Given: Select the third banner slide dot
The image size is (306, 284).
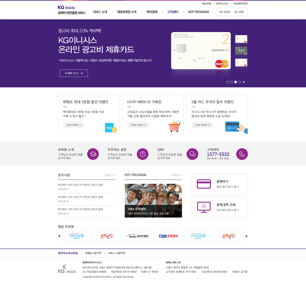Looking at the screenshot, I should [x=235, y=82].
